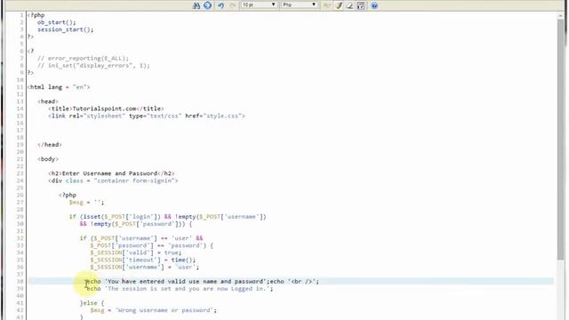Click the blue go-to arrow icon

click(x=207, y=5)
